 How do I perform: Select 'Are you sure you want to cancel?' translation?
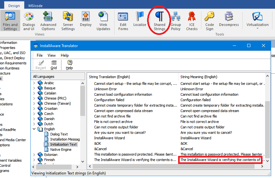pyautogui.click(x=120, y=133)
